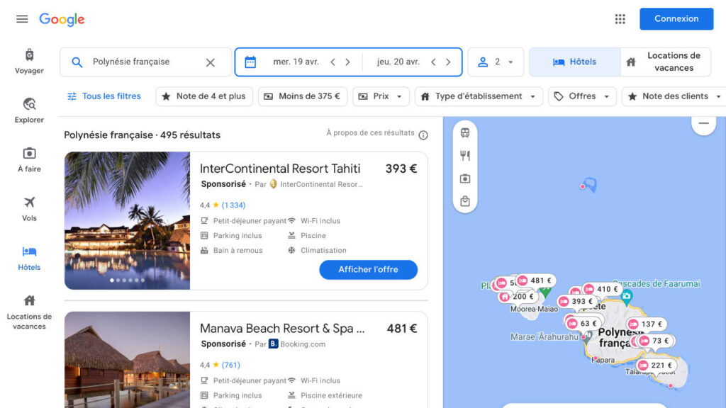726x408 pixels.
Task: Select the 221 € map price pin
Action: click(x=657, y=365)
